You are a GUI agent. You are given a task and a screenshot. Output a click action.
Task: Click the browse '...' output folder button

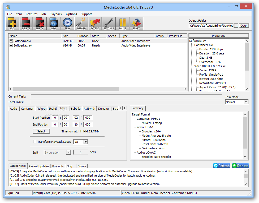click(236, 25)
